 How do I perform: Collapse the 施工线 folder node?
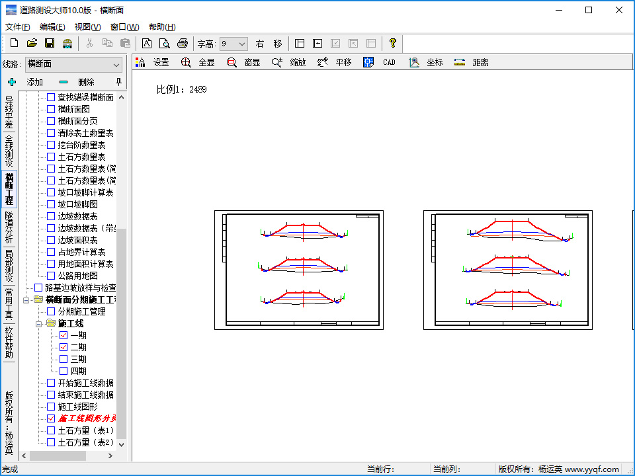39,324
